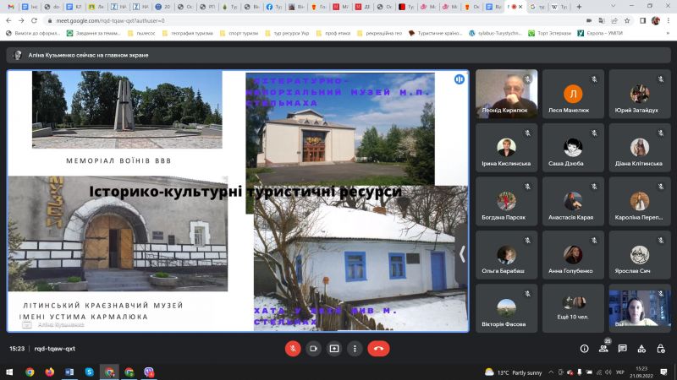The height and width of the screenshot is (380, 677).
Task: Click the camera indicator in address bar
Action: 588,20
